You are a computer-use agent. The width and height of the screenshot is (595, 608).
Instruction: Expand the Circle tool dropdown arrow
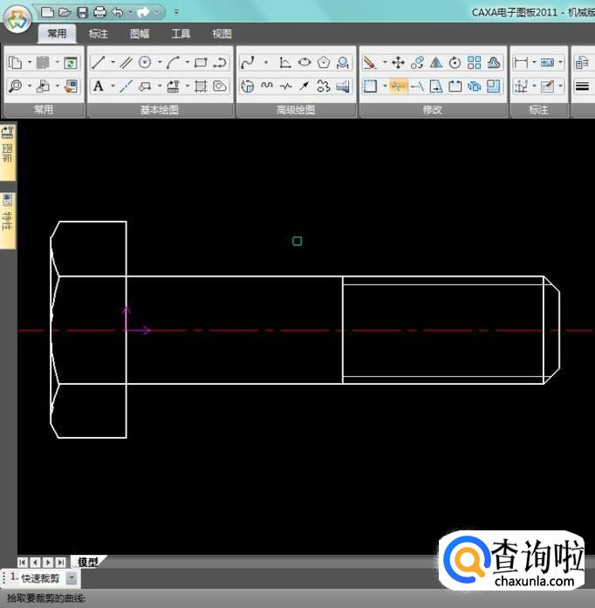coord(159,63)
